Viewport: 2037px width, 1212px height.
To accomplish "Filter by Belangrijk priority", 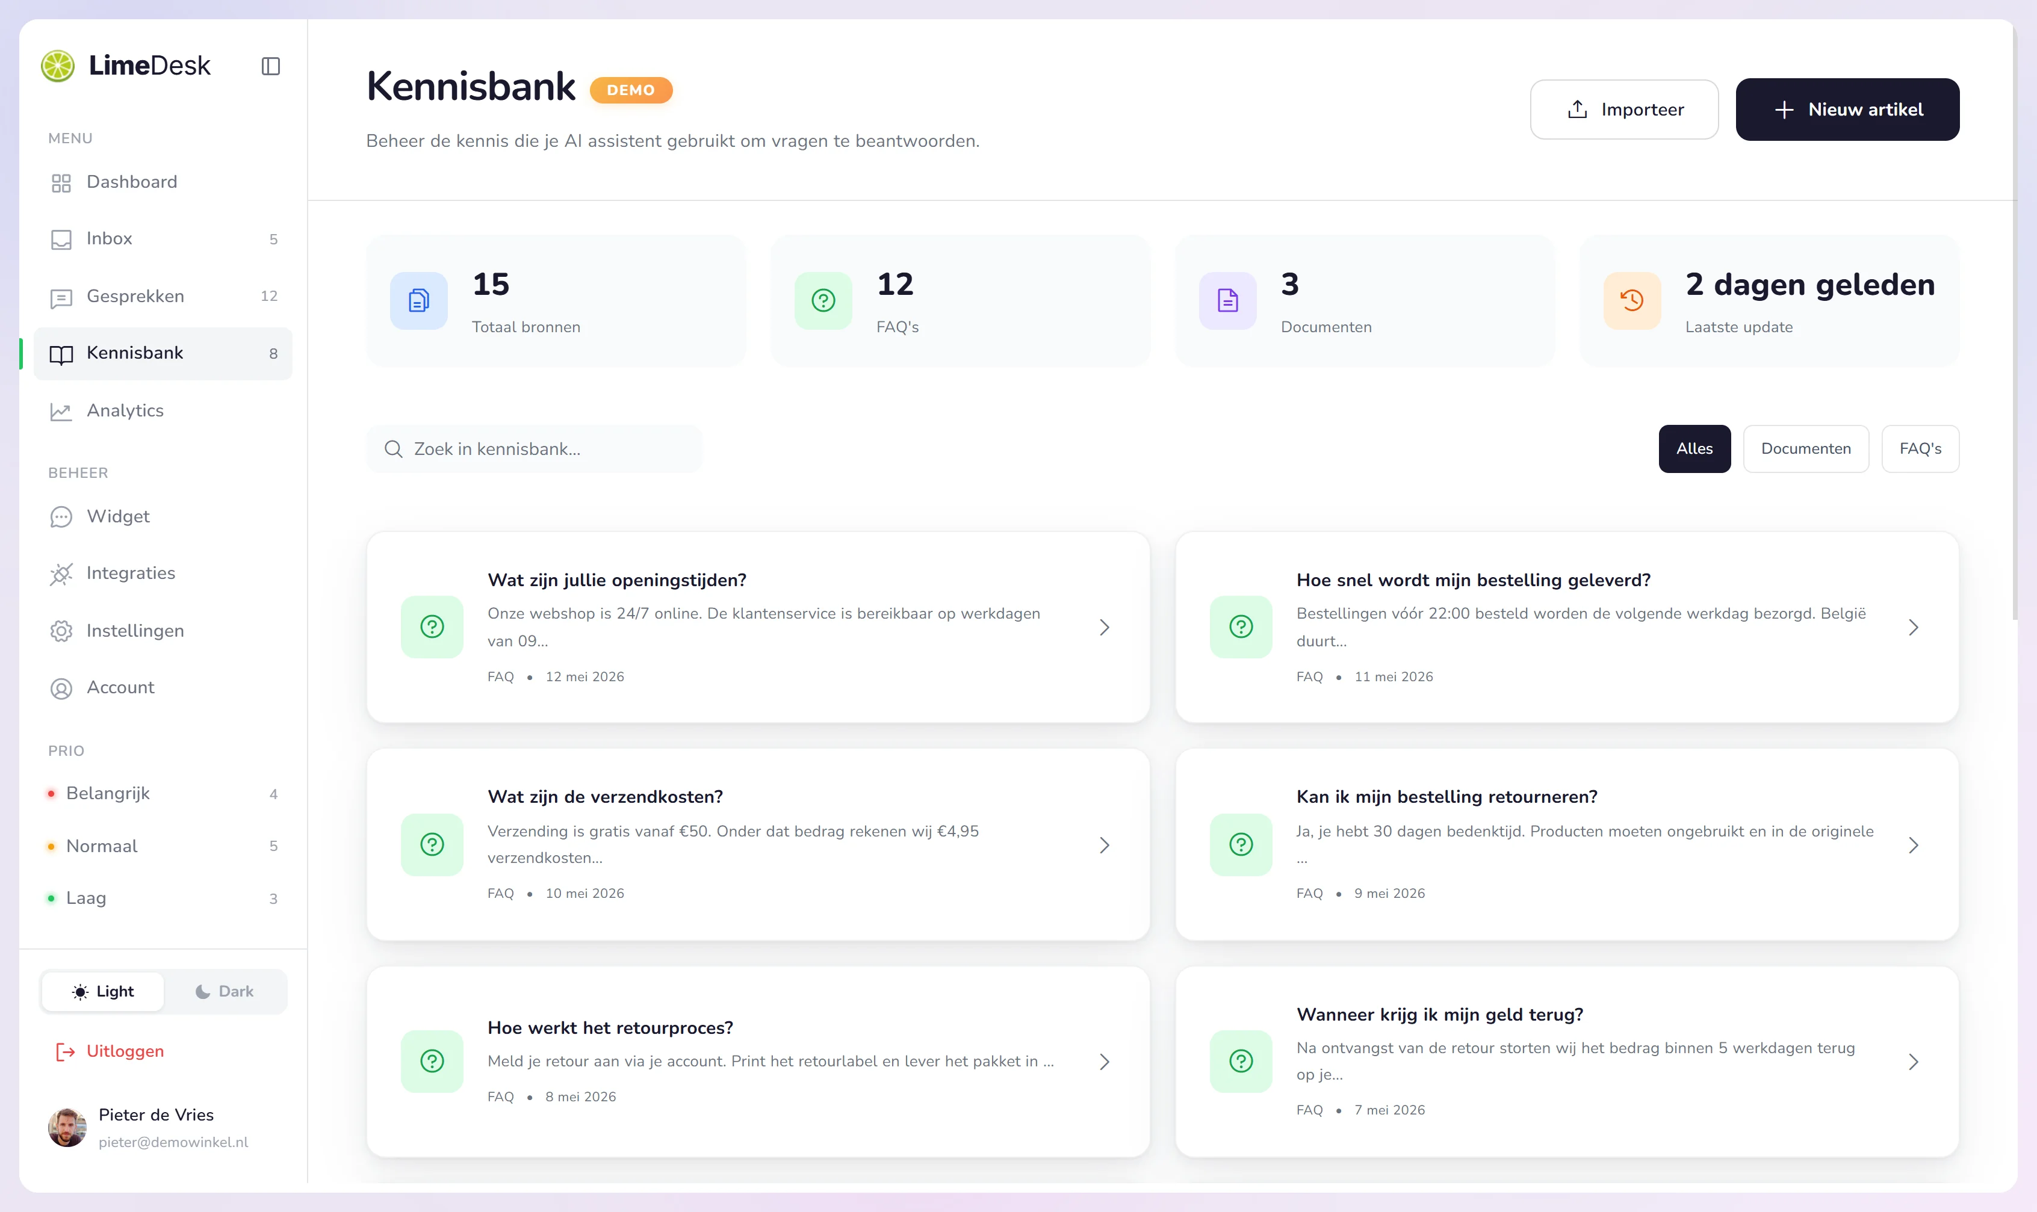I will tap(163, 794).
